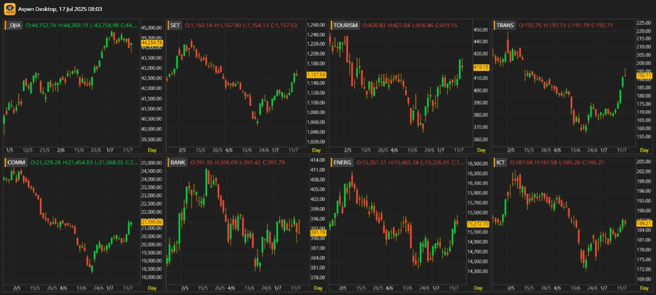Viewport: 656px width, 295px height.
Task: Open the Day timeframe on .DJIA chart
Action: click(153, 150)
